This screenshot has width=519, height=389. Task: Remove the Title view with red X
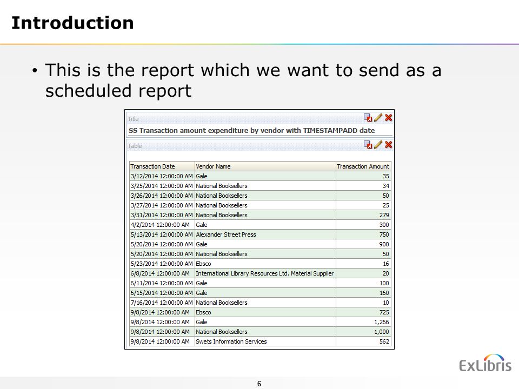[388, 117]
